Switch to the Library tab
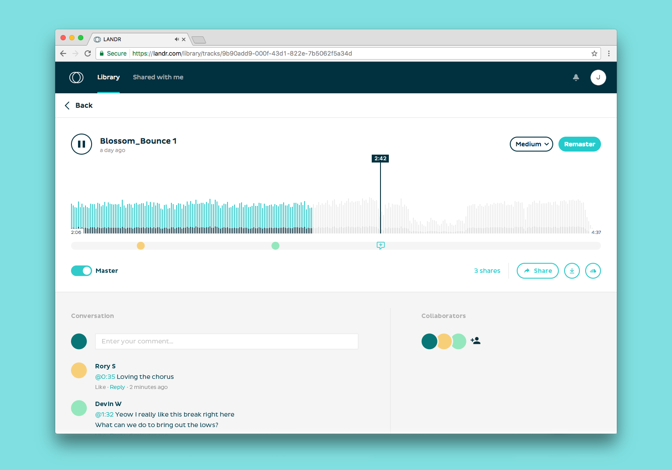 [108, 77]
